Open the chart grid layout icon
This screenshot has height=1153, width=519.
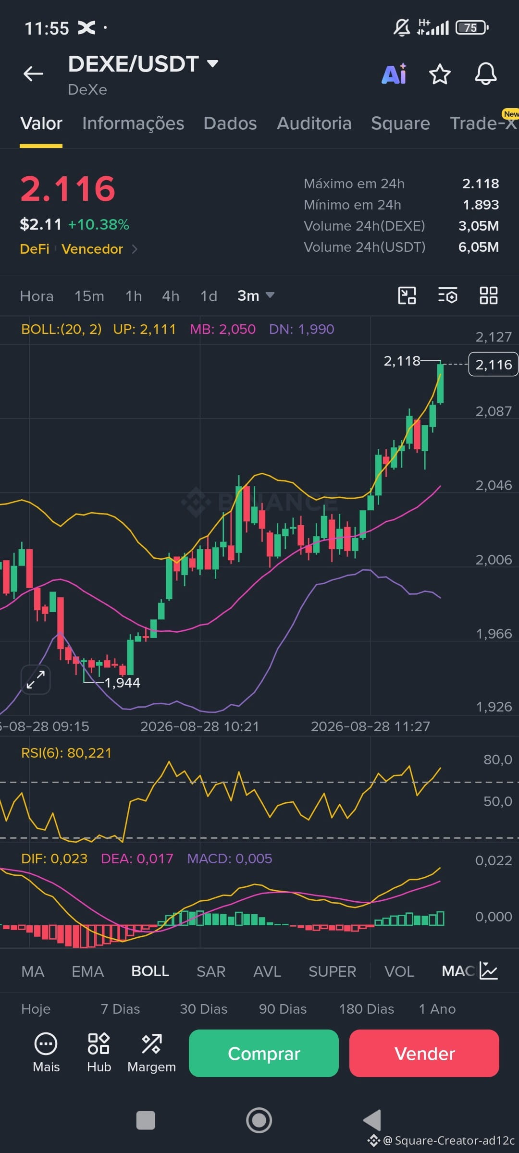[x=489, y=295]
